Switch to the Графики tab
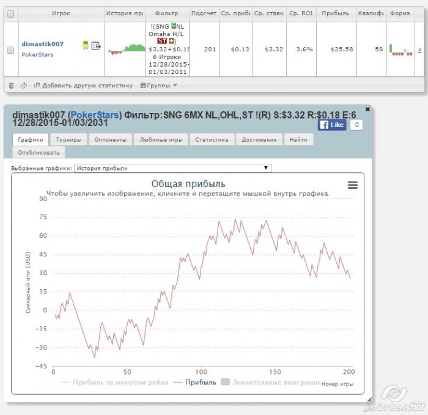The image size is (428, 415). (31, 140)
